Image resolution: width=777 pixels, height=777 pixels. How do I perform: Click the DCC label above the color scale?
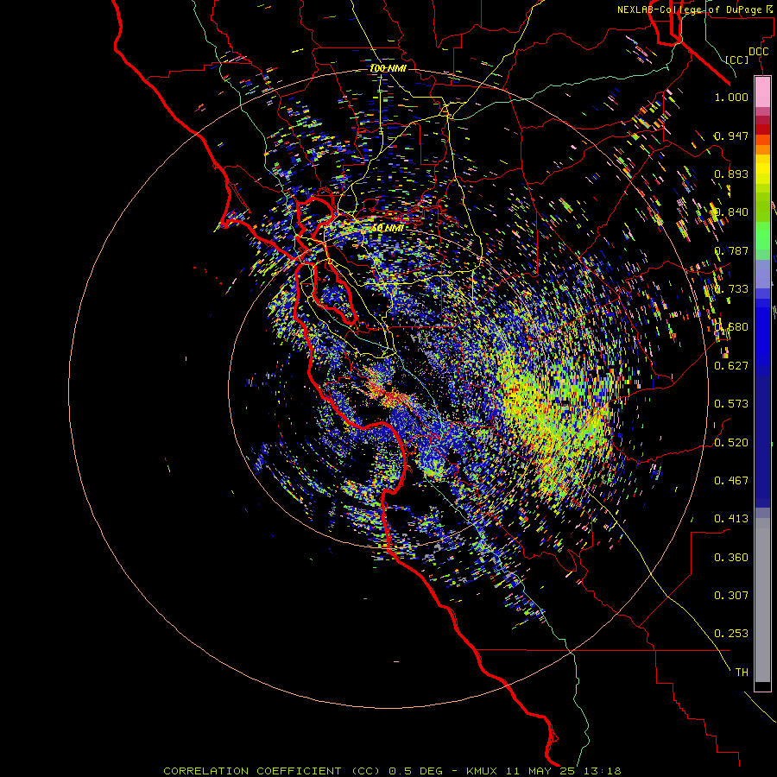point(758,52)
